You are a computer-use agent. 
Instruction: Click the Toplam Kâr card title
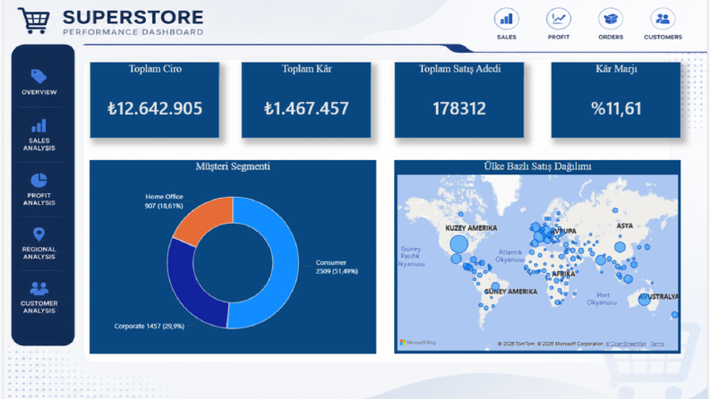pyautogui.click(x=306, y=69)
